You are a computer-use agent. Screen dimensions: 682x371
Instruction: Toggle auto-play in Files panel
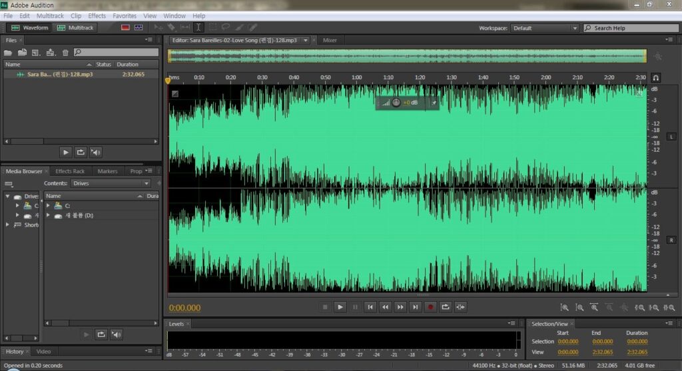pos(96,153)
